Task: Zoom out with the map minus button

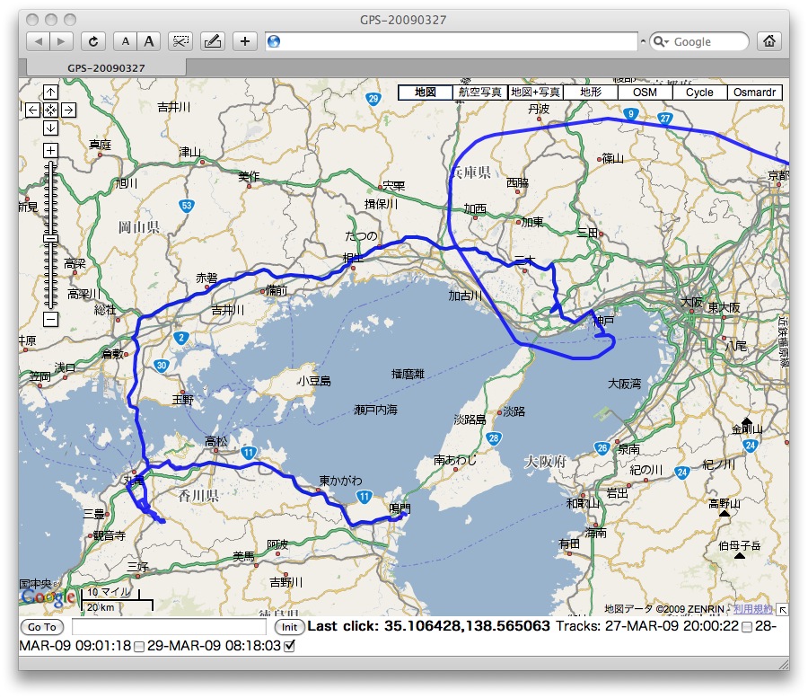Action: (50, 319)
